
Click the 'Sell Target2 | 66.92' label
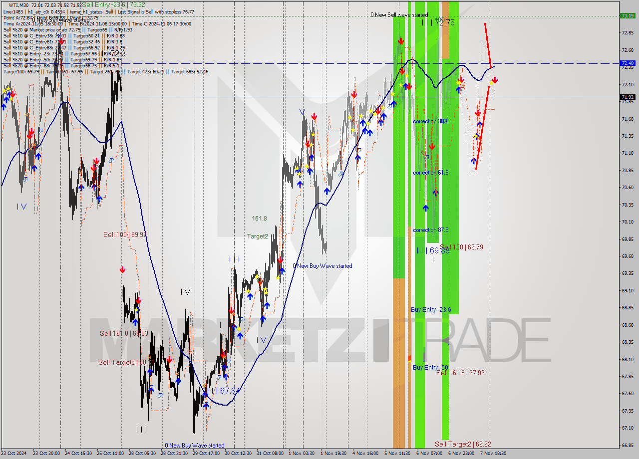(x=463, y=444)
